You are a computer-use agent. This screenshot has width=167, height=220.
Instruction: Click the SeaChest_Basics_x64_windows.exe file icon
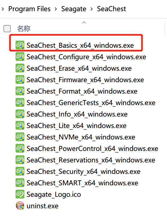click(x=20, y=45)
